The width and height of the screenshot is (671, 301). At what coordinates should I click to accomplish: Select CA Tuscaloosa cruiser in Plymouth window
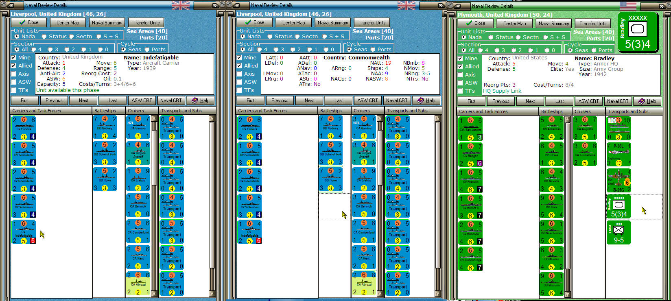[585, 155]
